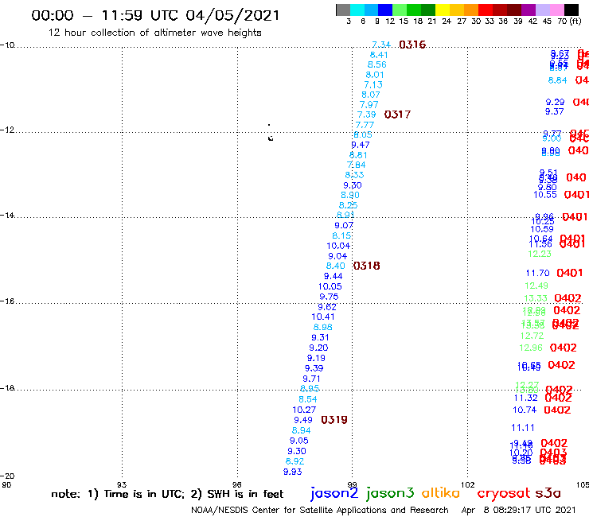Click the pink legend color swatch
Screen dimensions: 589x517
[556, 10]
